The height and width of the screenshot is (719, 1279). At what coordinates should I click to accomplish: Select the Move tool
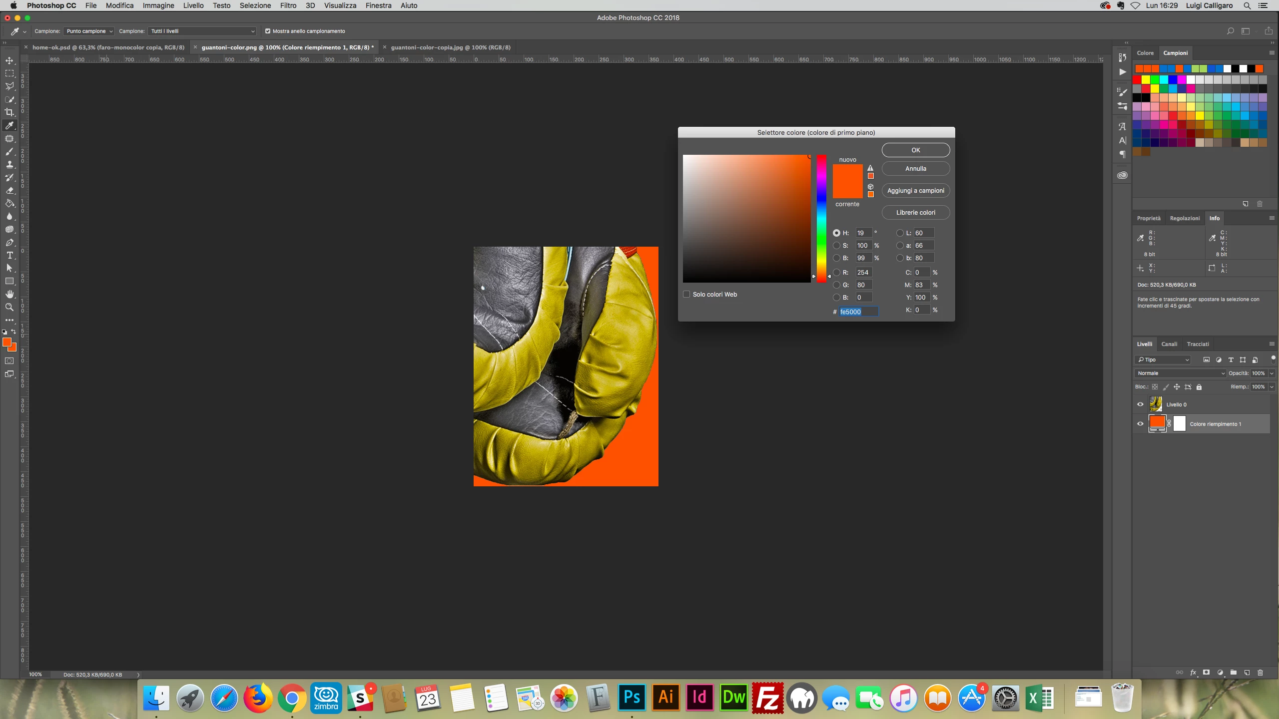(9, 60)
